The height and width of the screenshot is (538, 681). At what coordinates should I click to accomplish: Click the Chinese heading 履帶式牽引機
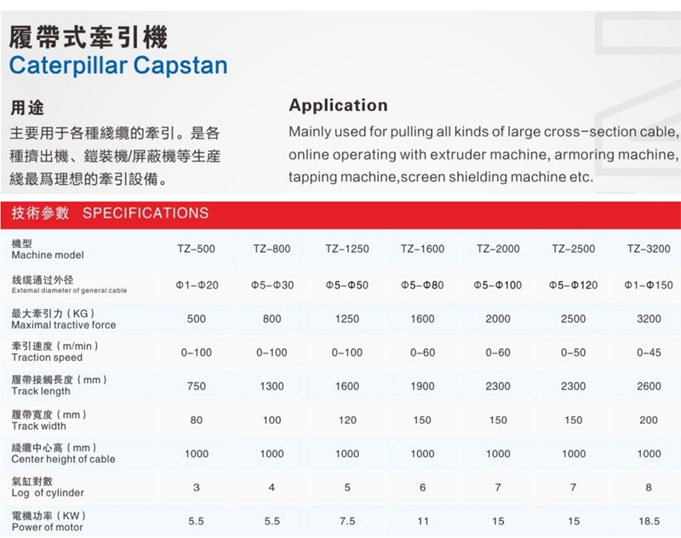[88, 37]
